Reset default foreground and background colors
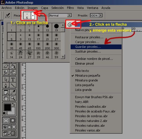This screenshot has width=142, height=139. pos(4,114)
